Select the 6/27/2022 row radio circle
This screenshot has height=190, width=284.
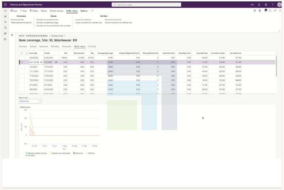pyautogui.click(x=22, y=62)
